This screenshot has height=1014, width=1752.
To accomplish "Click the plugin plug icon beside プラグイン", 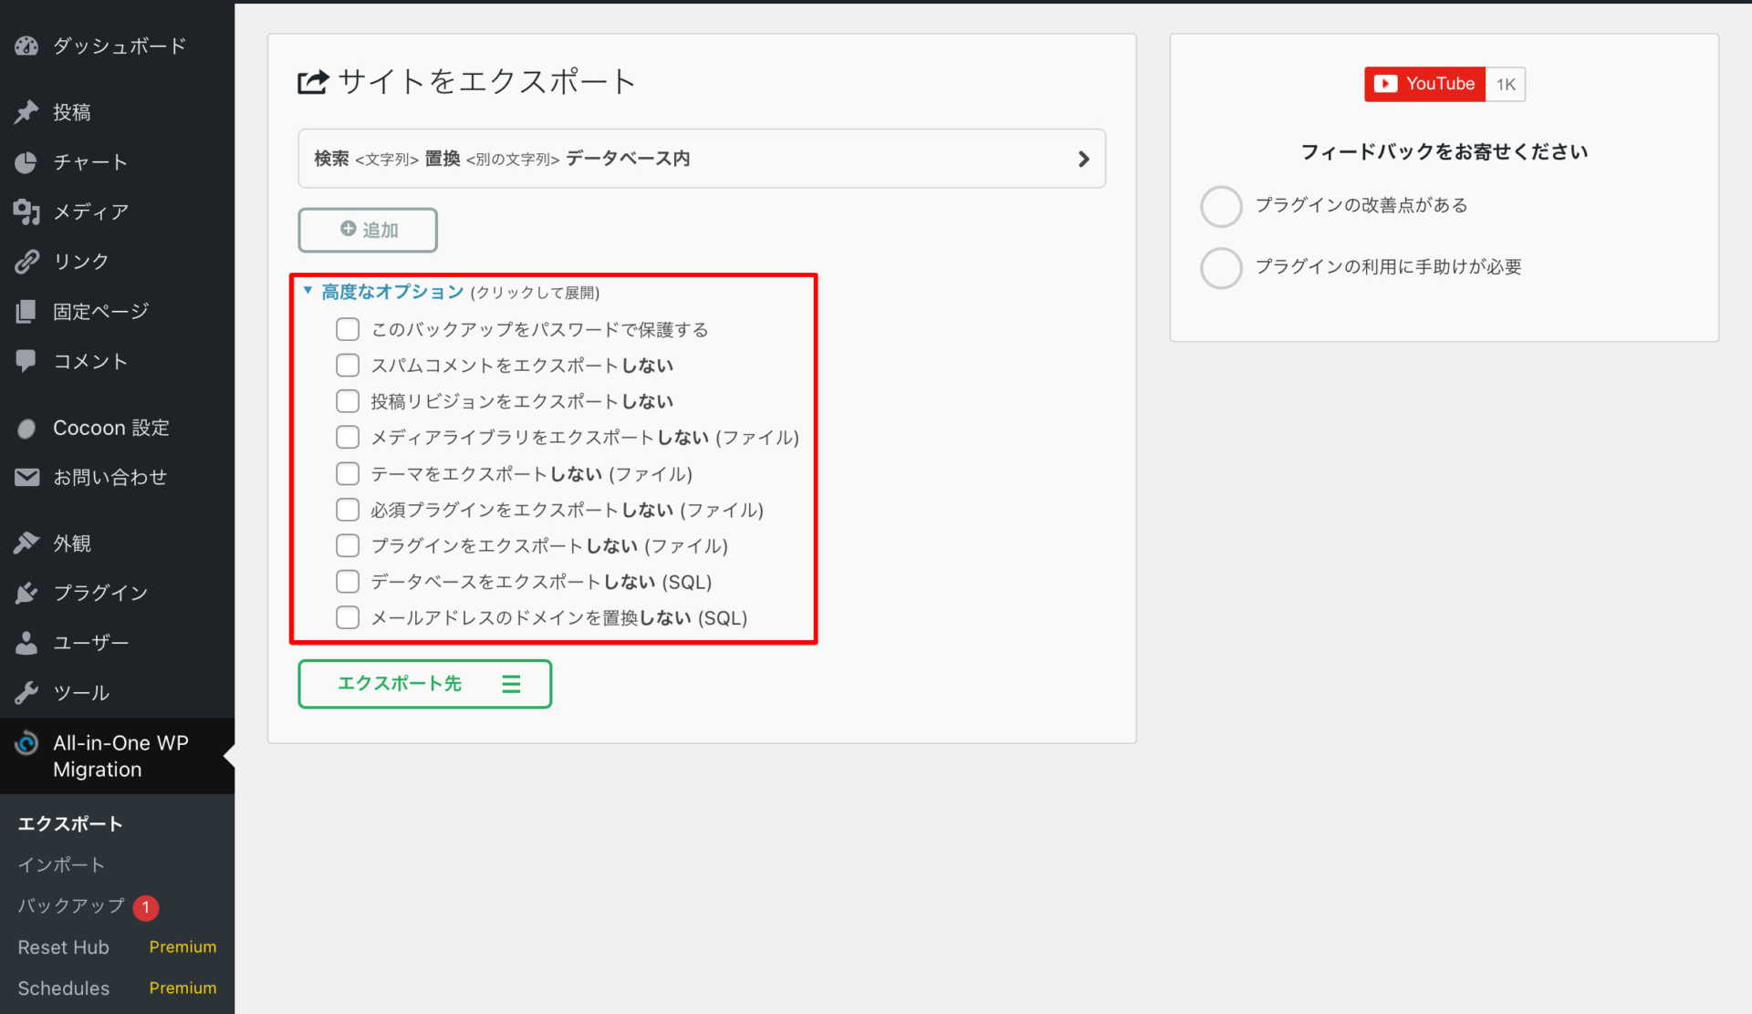I will point(26,593).
